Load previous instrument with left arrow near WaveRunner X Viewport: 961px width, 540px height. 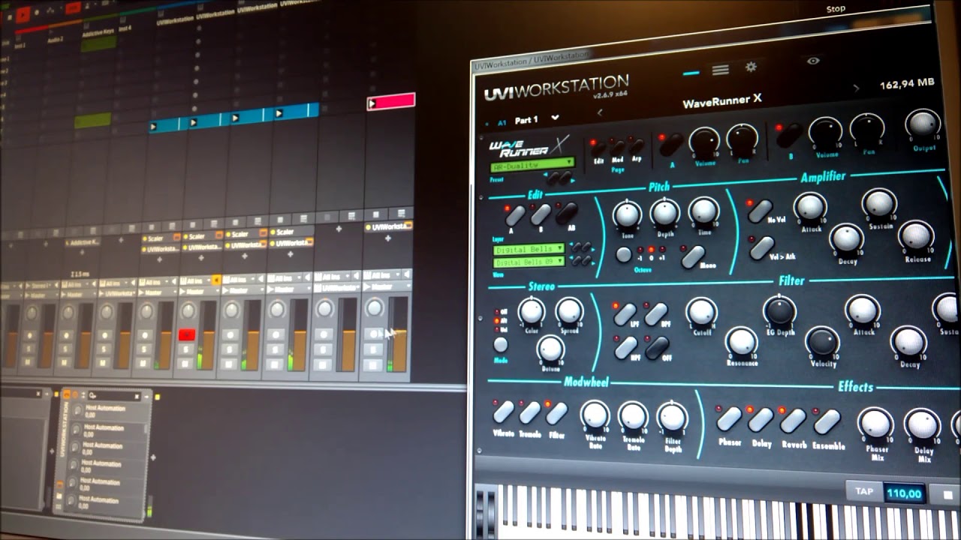(599, 112)
